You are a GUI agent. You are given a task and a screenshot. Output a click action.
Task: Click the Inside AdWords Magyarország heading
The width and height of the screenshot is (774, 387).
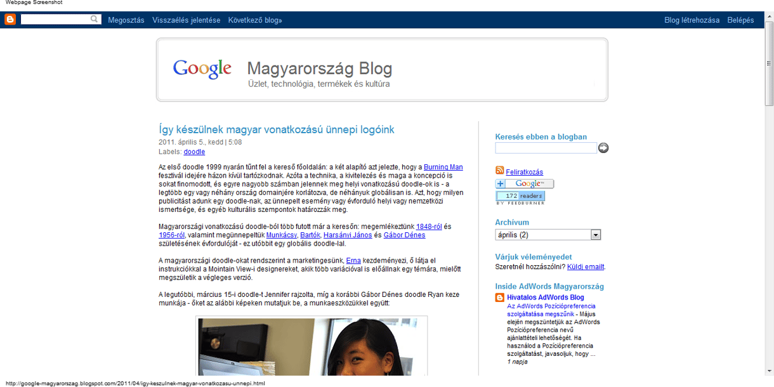click(x=549, y=287)
